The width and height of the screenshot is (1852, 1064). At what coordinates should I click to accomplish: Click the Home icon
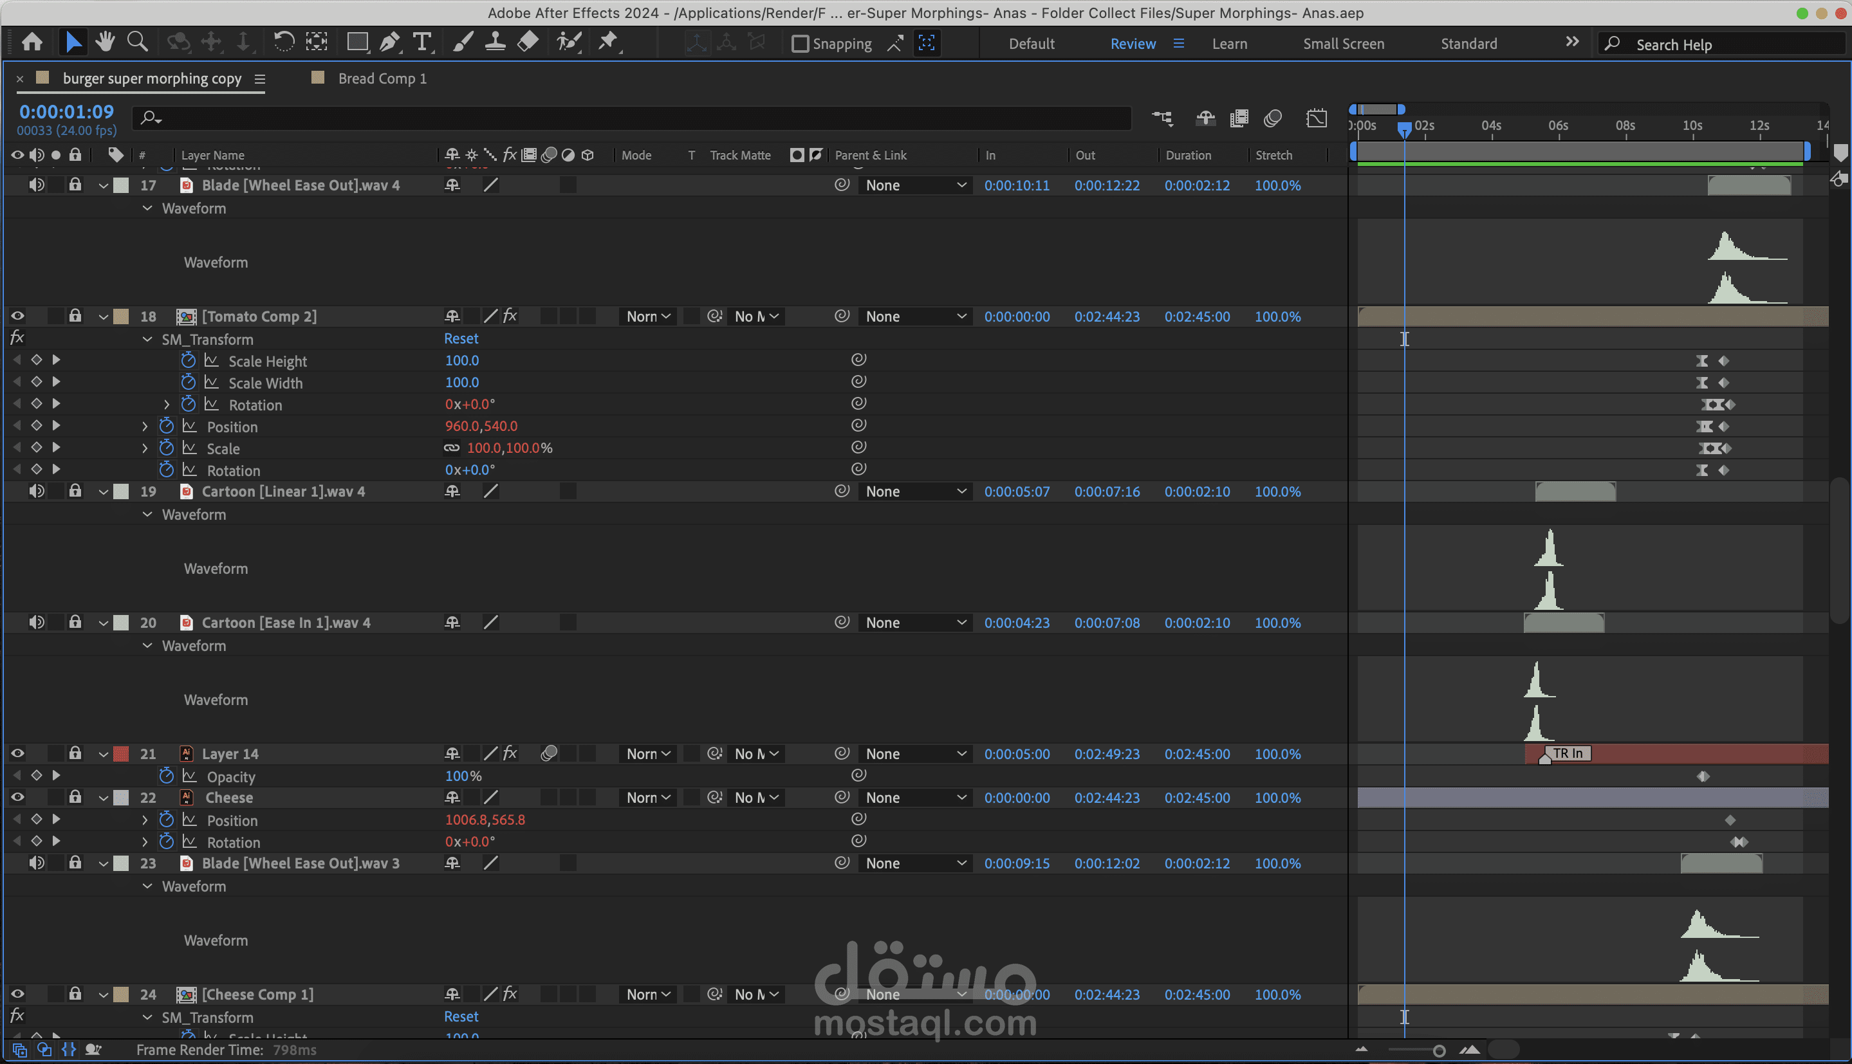pos(32,42)
